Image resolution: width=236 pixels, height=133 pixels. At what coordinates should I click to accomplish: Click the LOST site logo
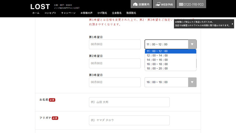(x=40, y=7)
